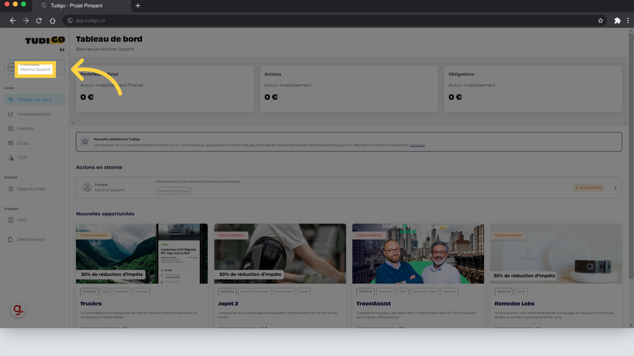
Task: Click the 'Santé et Bien-être' tag on Japet 2
Action: coord(255,291)
